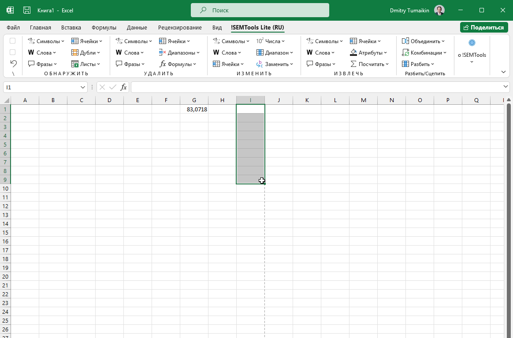Select cell G1 containing 83,0718

pyautogui.click(x=194, y=109)
